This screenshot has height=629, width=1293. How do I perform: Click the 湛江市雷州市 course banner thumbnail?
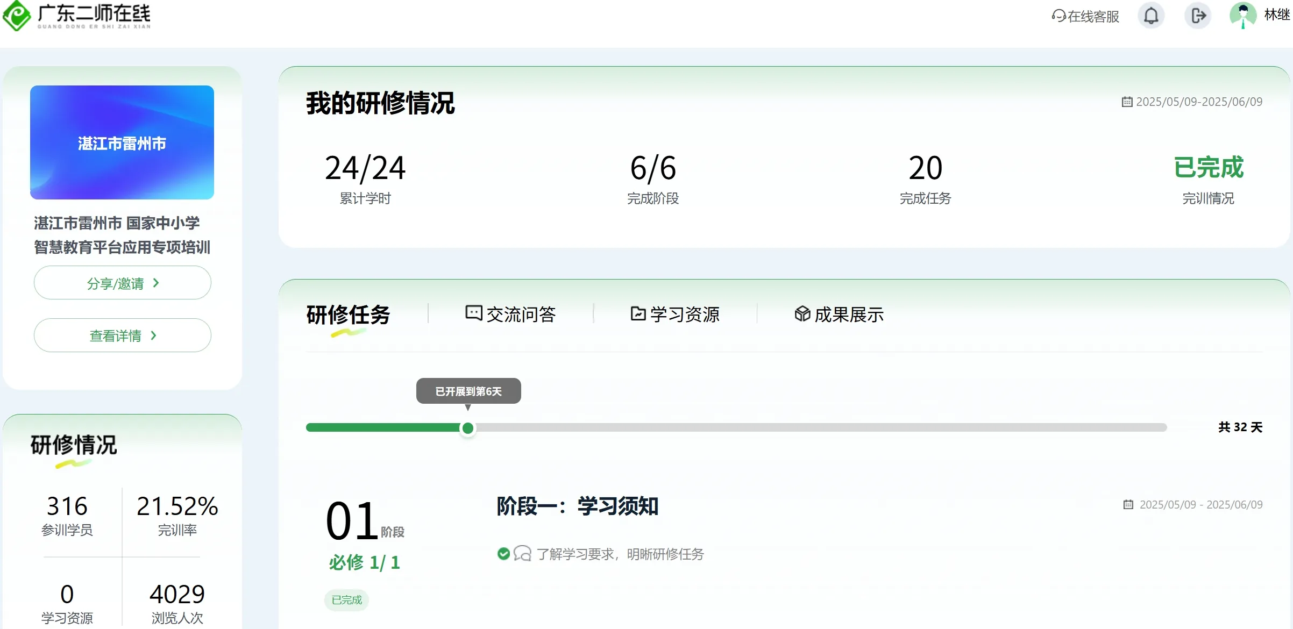tap(122, 142)
